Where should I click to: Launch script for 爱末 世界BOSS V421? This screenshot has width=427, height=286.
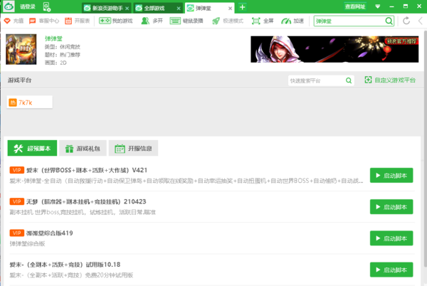tap(391, 176)
